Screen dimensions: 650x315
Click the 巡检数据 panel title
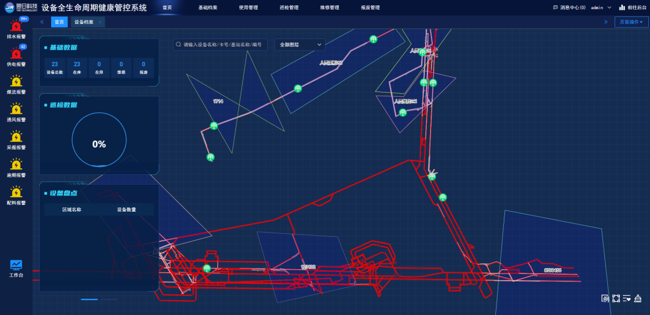pos(63,105)
